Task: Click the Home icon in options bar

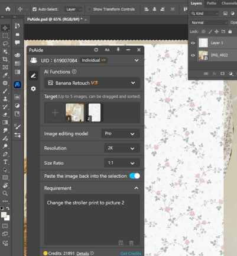Action: pyautogui.click(x=8, y=9)
